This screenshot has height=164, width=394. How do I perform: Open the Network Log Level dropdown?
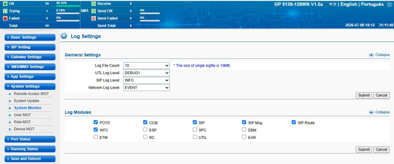pyautogui.click(x=147, y=87)
